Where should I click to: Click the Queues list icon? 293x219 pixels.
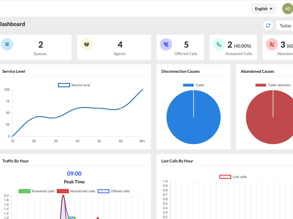tap(7, 44)
